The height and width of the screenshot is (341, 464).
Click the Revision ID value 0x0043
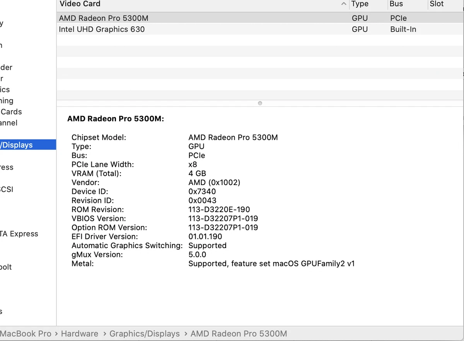(x=203, y=200)
